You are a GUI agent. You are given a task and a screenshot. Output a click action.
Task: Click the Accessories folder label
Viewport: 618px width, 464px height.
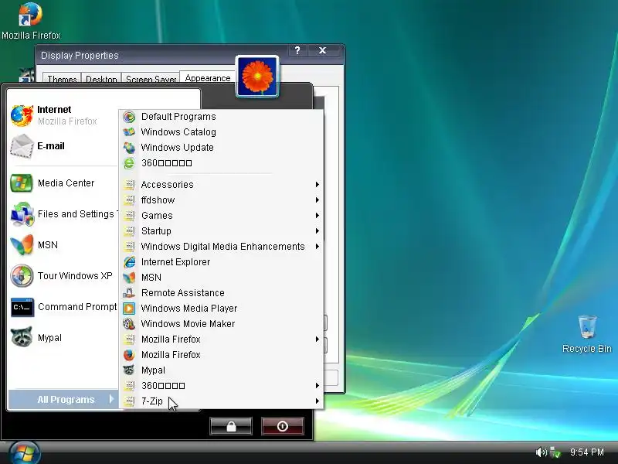pyautogui.click(x=167, y=185)
